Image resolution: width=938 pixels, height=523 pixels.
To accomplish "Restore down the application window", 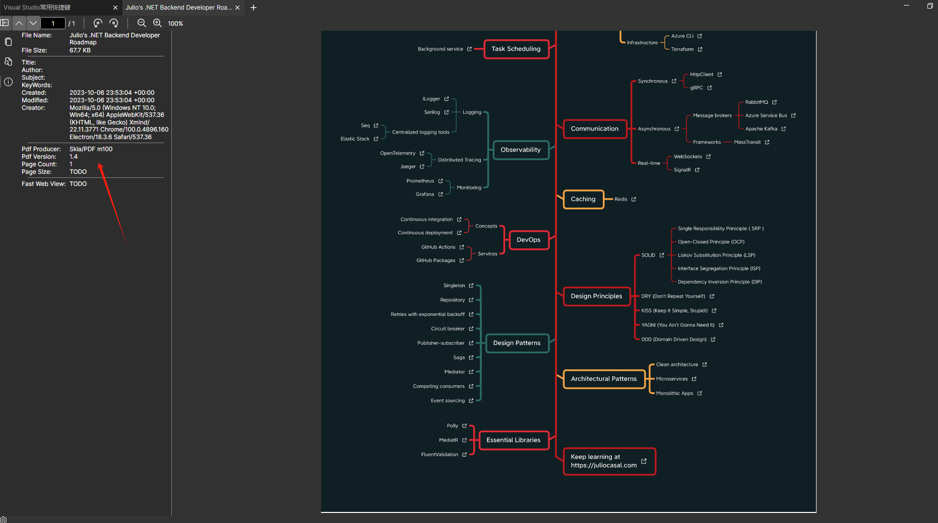I will (930, 6).
